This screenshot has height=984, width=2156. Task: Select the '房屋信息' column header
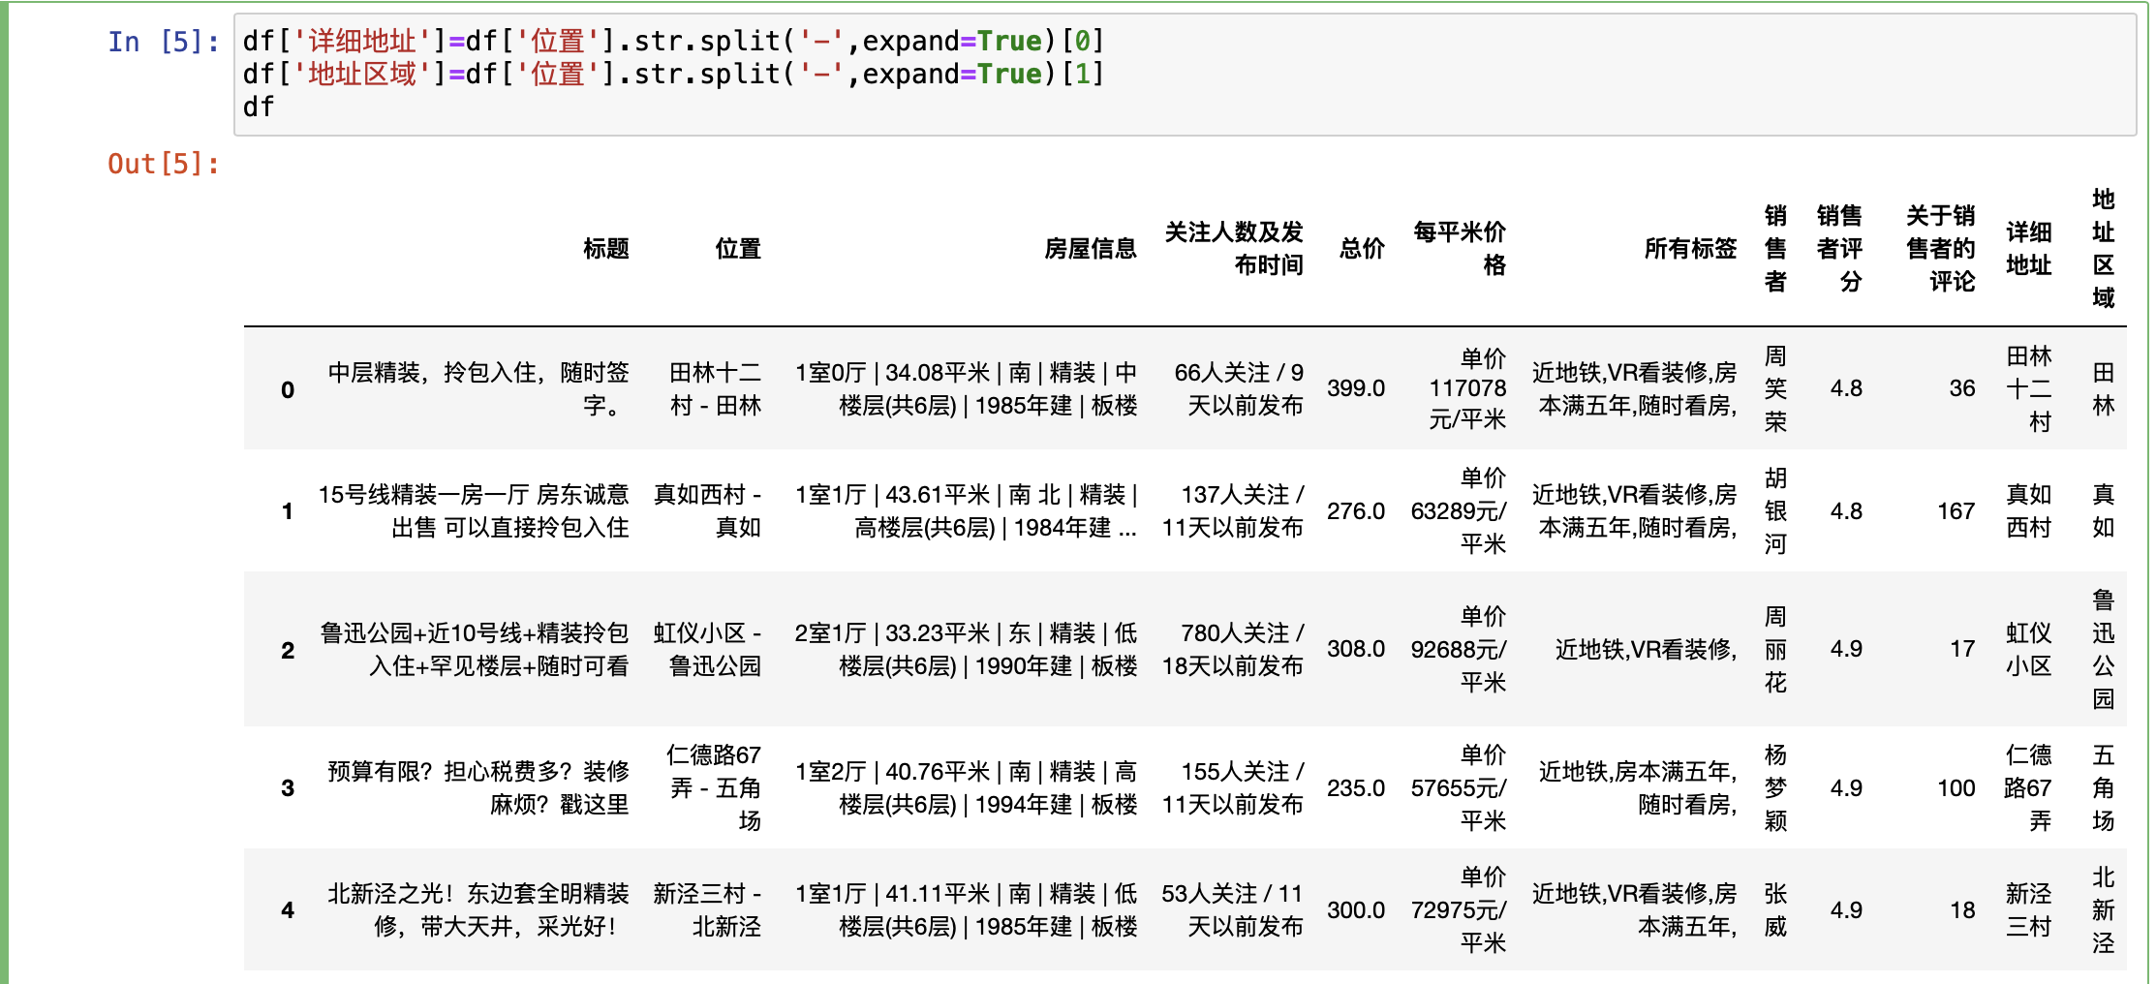1091,249
